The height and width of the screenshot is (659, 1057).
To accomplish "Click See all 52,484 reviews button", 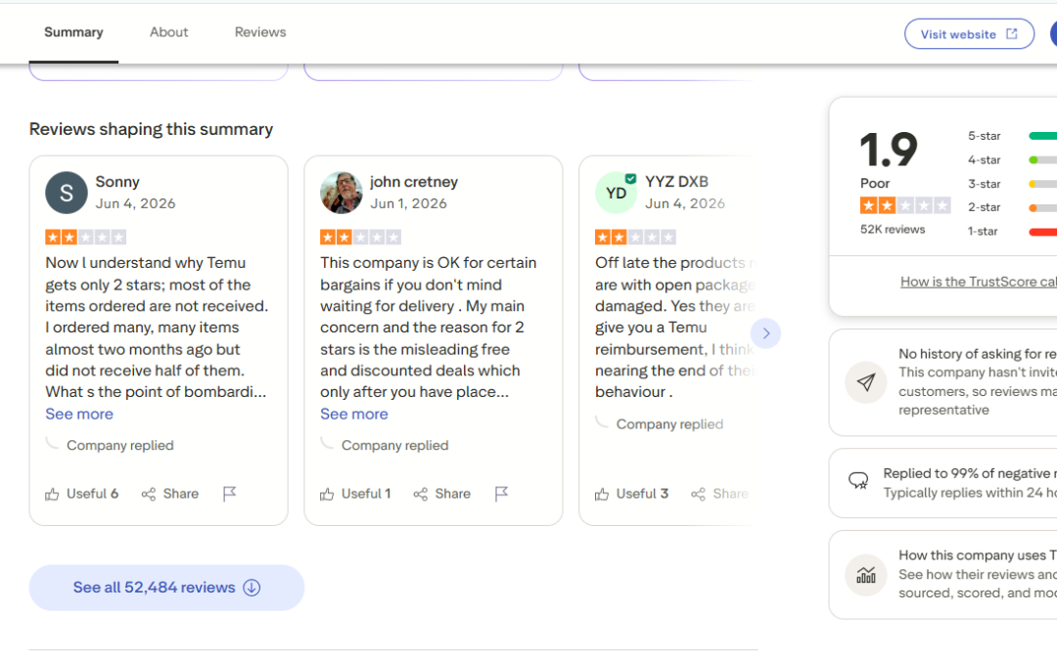I will [x=166, y=588].
